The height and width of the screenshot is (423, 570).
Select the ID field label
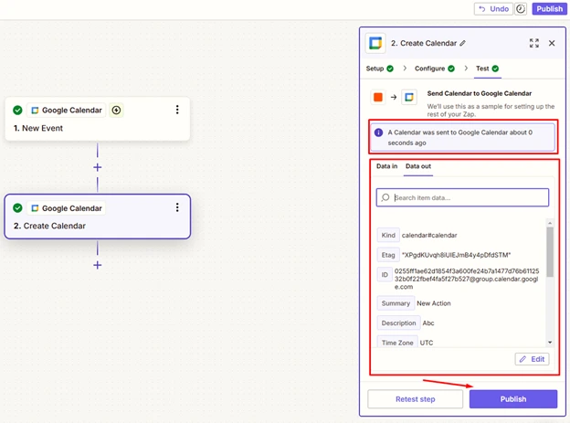tap(385, 275)
